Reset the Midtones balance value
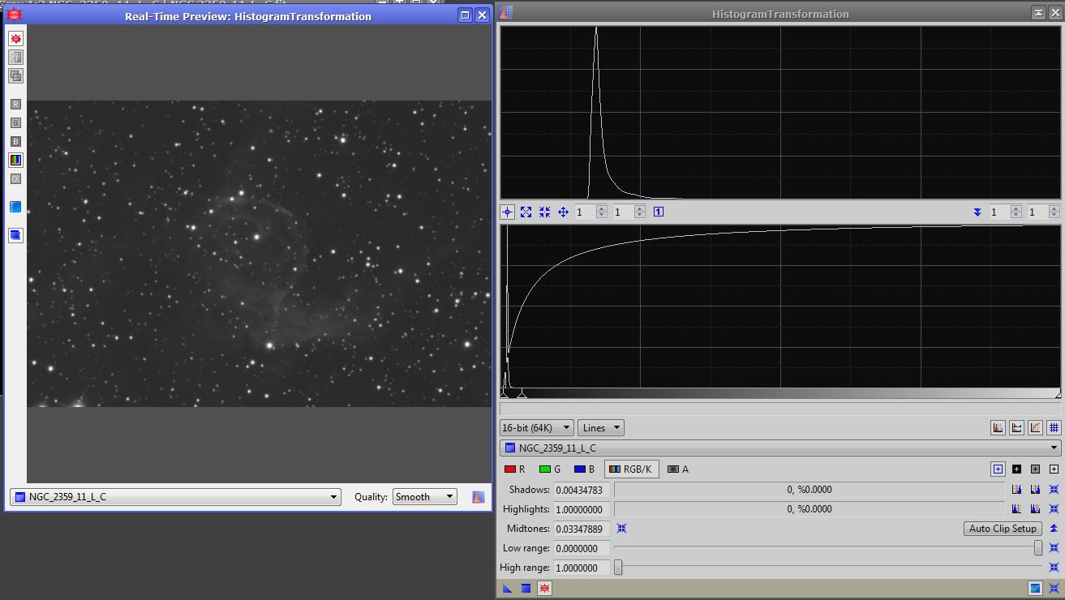This screenshot has height=600, width=1065. 621,529
